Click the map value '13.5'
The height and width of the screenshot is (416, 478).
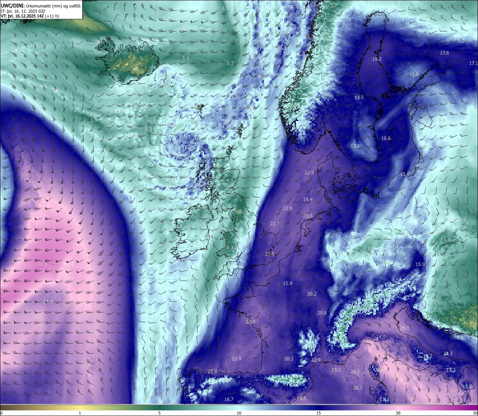pos(359,97)
